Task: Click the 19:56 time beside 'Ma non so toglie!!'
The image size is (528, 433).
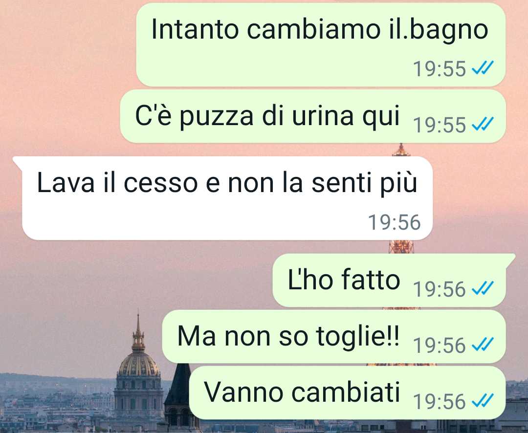Action: point(440,346)
